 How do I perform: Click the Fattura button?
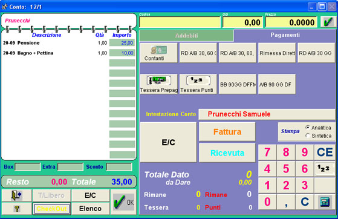click(x=227, y=132)
